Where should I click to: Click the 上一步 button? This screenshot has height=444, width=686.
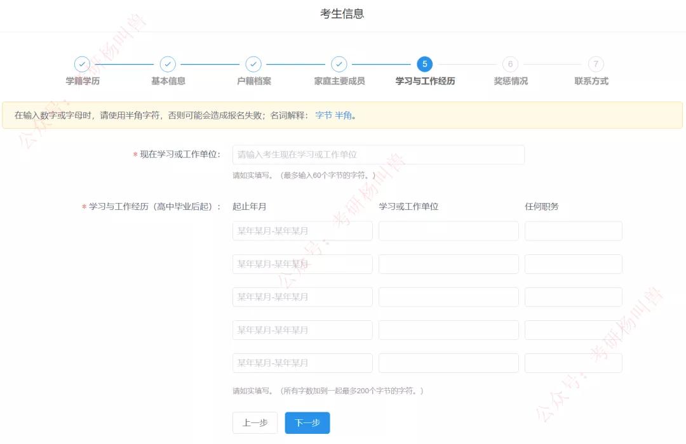coord(255,422)
